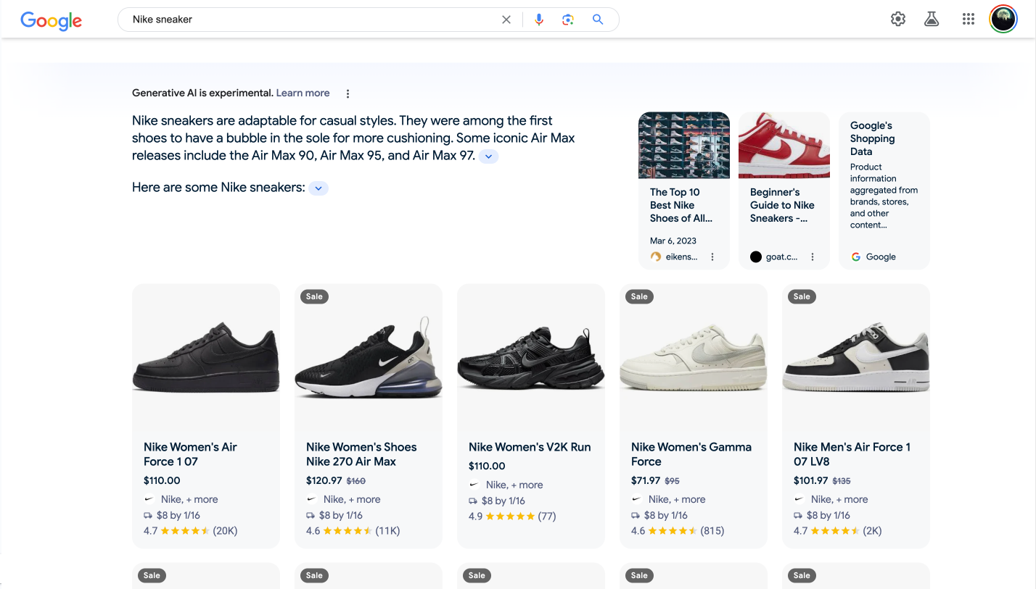Open Google's Shopping Data card
Viewport: 1036px width, 589px height.
coord(884,191)
